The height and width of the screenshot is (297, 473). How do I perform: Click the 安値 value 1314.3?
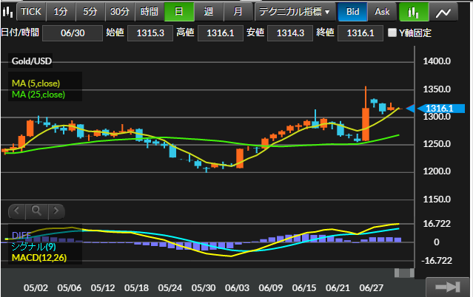click(x=290, y=33)
